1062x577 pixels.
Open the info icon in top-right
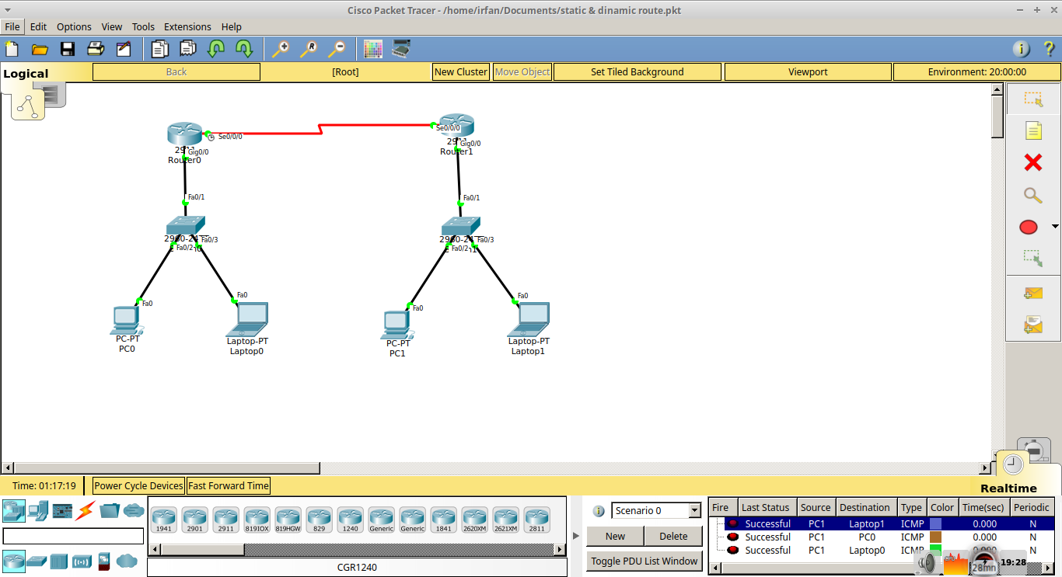pos(1021,49)
